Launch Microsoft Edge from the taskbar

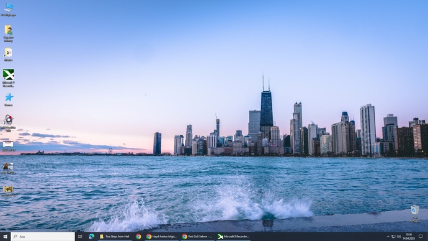(91, 237)
